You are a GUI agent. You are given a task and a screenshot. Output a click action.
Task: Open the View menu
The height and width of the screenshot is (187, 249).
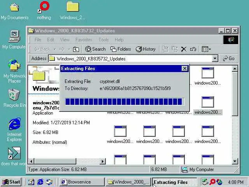[65, 40]
